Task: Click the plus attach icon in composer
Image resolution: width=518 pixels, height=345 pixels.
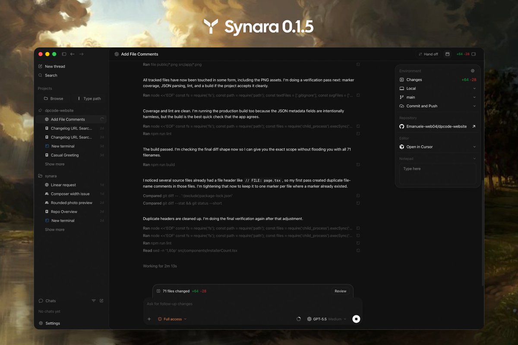Action: 149,319
